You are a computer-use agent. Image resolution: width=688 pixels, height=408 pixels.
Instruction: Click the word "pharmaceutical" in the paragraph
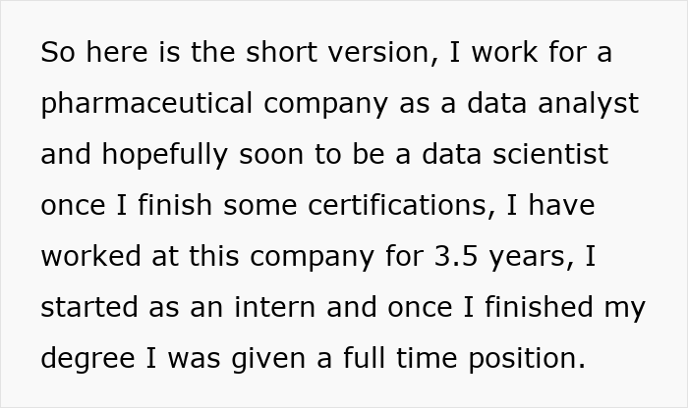point(146,104)
